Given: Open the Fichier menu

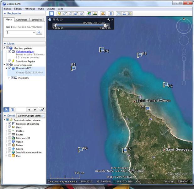Looking at the screenshot, I should pyautogui.click(x=8, y=9).
